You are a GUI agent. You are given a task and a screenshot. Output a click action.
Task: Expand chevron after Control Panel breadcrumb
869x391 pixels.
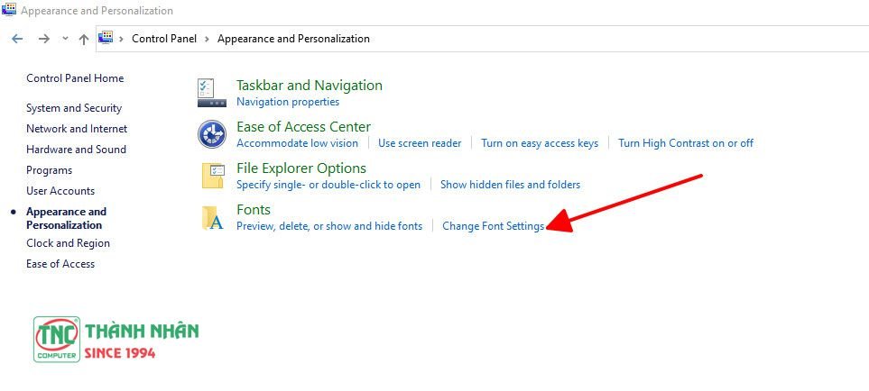207,39
